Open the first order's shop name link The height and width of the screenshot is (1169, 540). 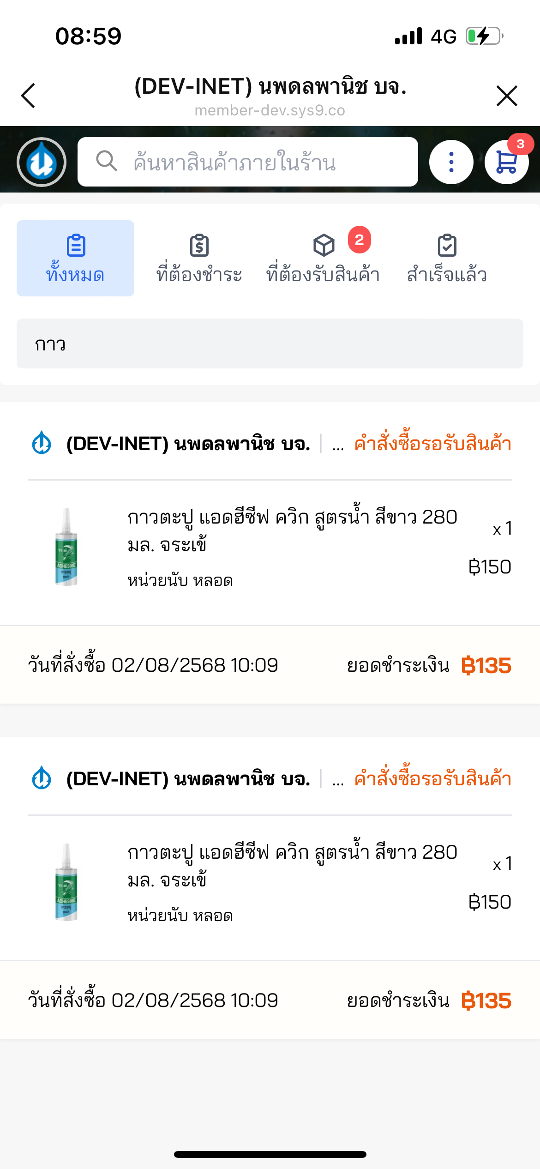pos(188,444)
